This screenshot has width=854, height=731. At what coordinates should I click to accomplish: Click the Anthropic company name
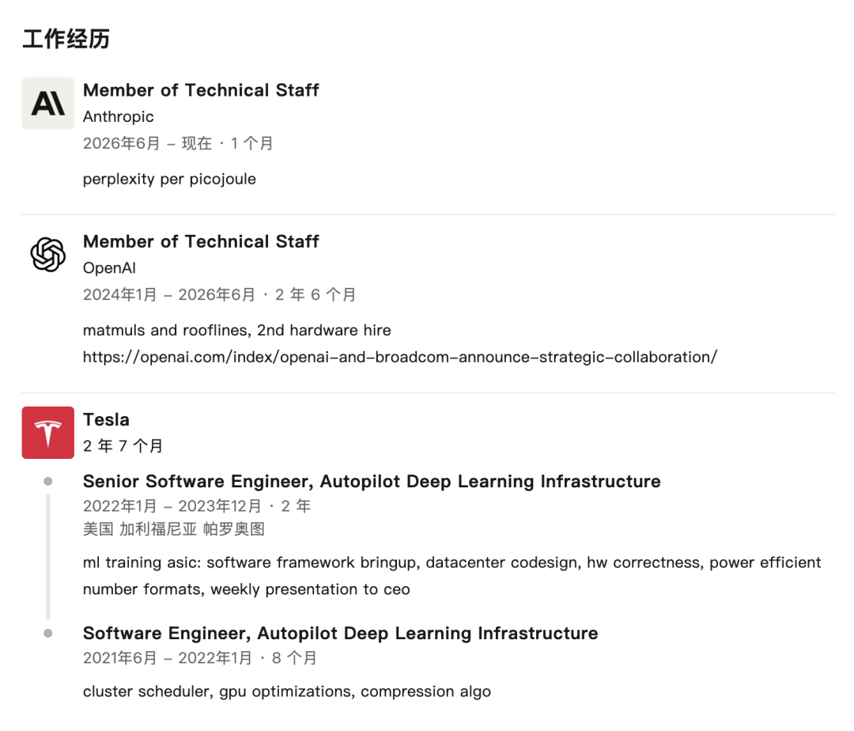[x=118, y=116]
